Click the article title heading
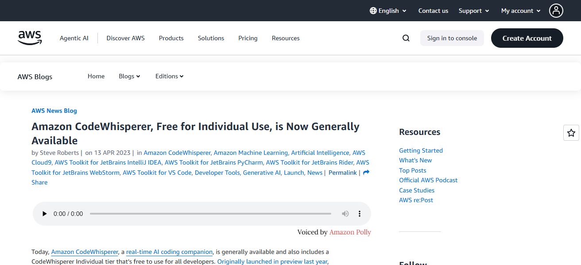Image resolution: width=581 pixels, height=265 pixels. 195,133
